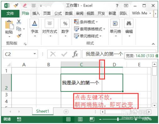
Task: Expand the Name Box dropdown arrow
Action: (35, 54)
